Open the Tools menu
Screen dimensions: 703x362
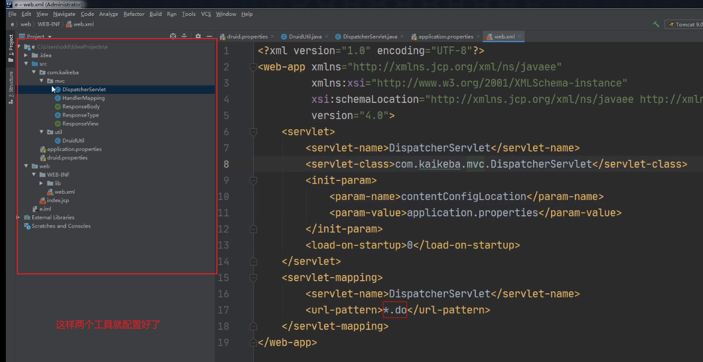[x=189, y=14]
